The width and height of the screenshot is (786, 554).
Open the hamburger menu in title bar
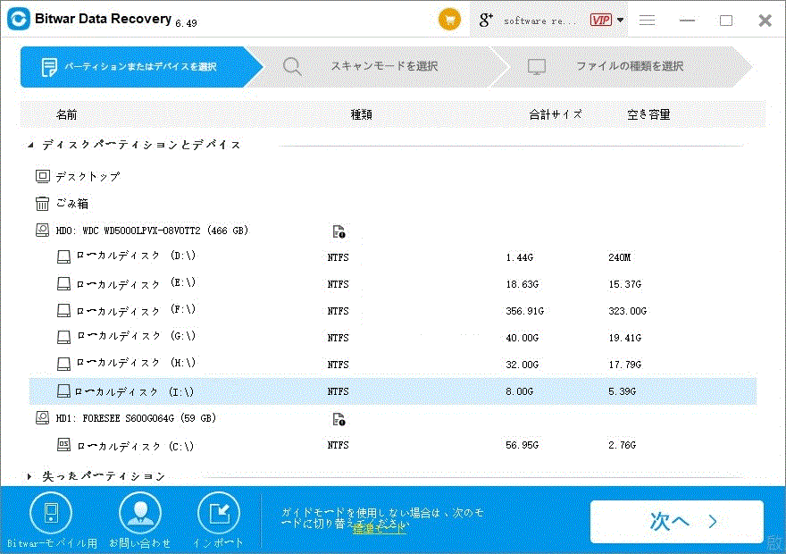648,21
